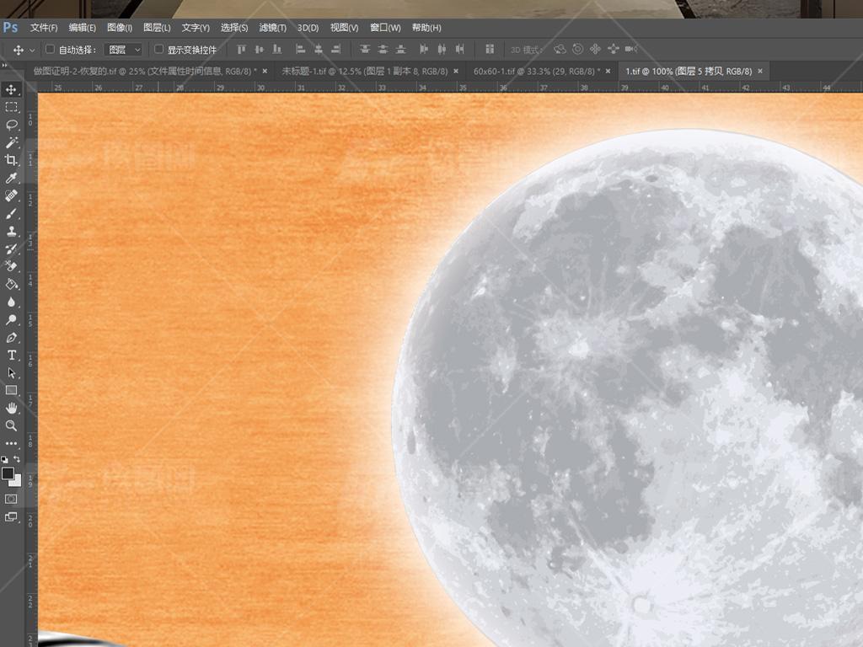Distribute horizontal centers in options bar
The height and width of the screenshot is (647, 863).
pos(442,50)
